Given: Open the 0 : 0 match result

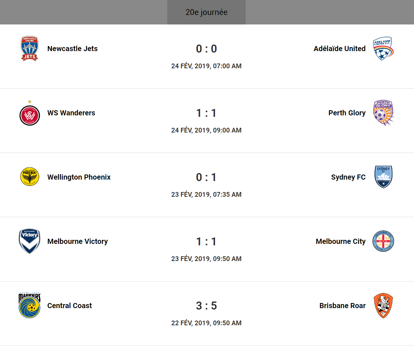Looking at the screenshot, I should click(x=206, y=49).
